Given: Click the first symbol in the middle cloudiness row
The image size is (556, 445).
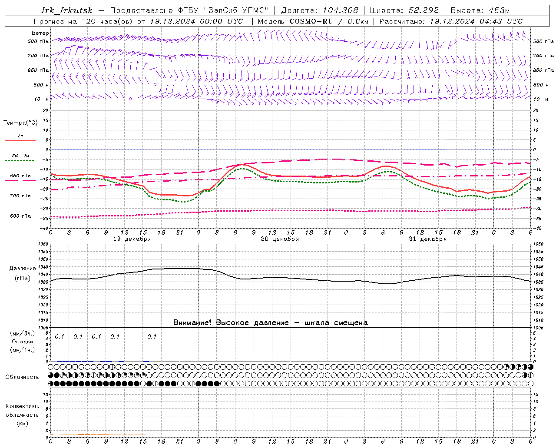Looking at the screenshot, I should (51, 375).
